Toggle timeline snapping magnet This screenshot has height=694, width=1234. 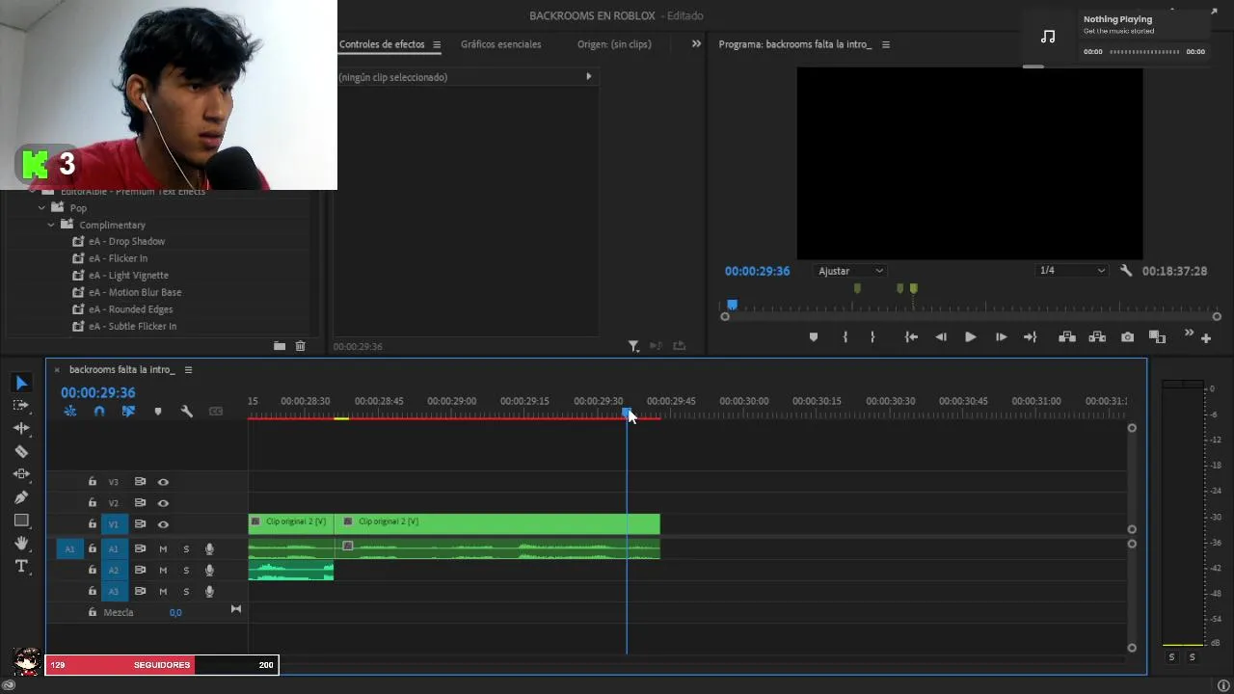click(98, 412)
